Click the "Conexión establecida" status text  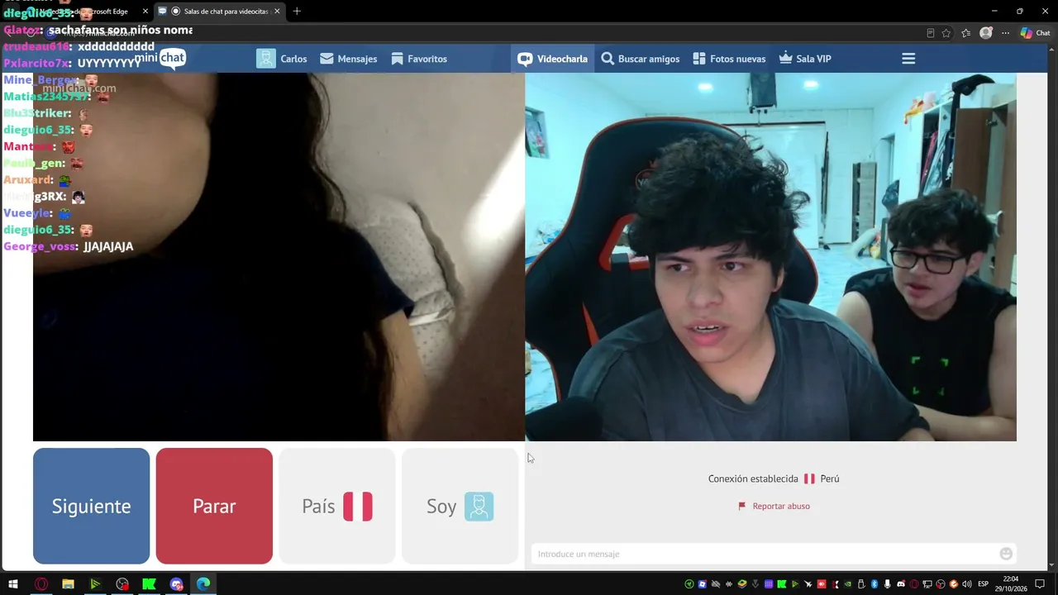[x=753, y=478]
